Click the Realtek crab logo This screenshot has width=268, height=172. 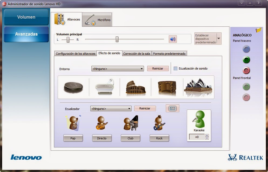[232, 157]
